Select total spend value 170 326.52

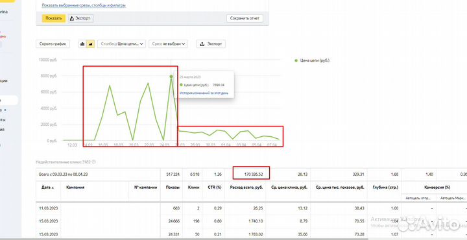pos(254,174)
